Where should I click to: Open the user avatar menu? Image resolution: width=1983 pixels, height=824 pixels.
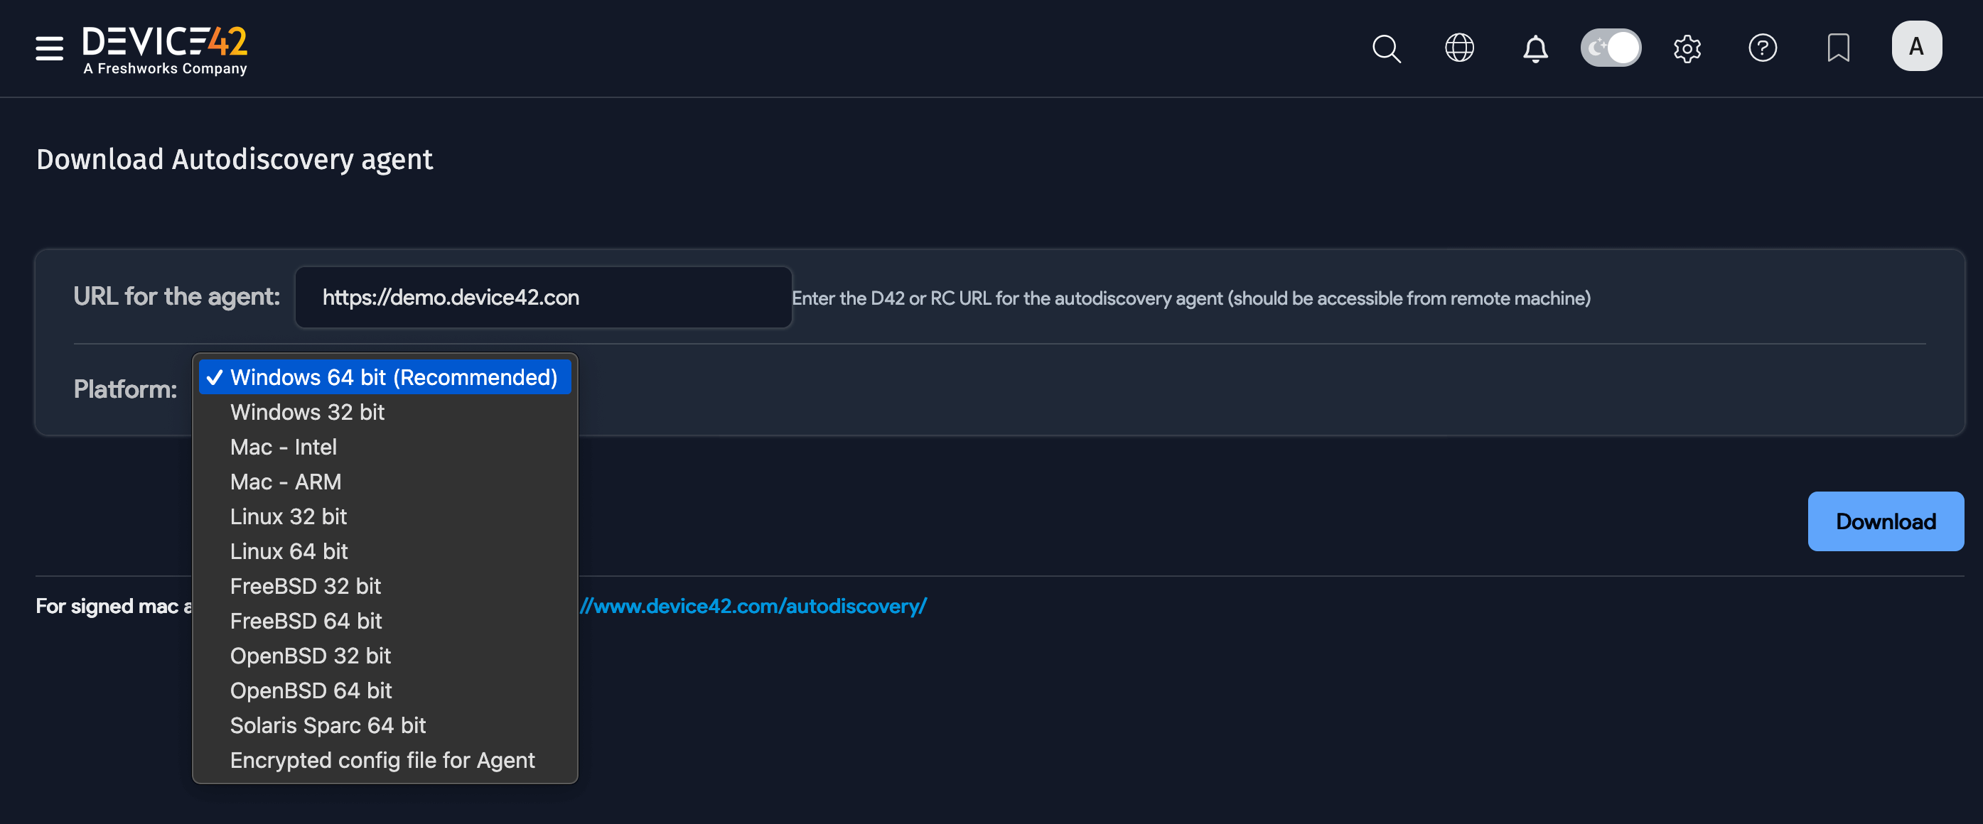click(1917, 46)
